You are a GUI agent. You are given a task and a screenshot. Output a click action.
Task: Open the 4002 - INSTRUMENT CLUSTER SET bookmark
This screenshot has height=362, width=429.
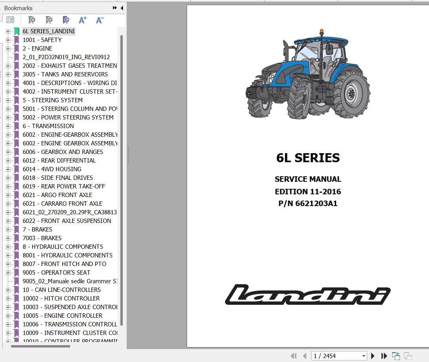click(70, 92)
